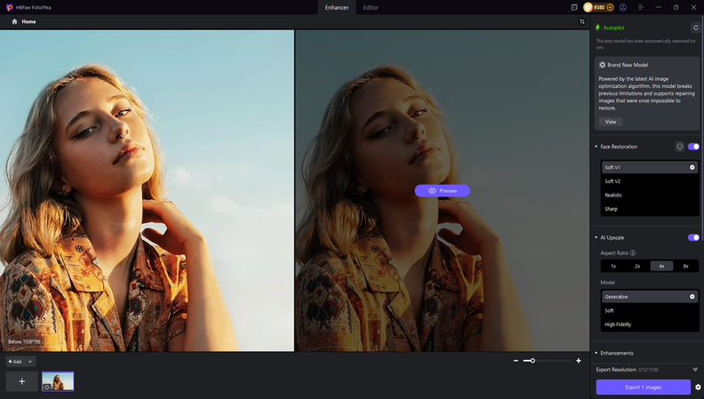Click the HitPaw FotorPea logo icon
704x399 pixels.
(x=9, y=7)
